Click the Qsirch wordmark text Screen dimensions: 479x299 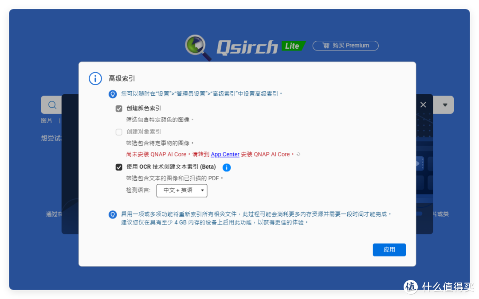click(x=247, y=47)
